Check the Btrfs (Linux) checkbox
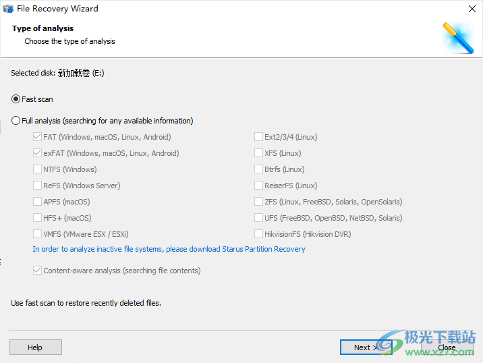This screenshot has width=483, height=363. (259, 169)
